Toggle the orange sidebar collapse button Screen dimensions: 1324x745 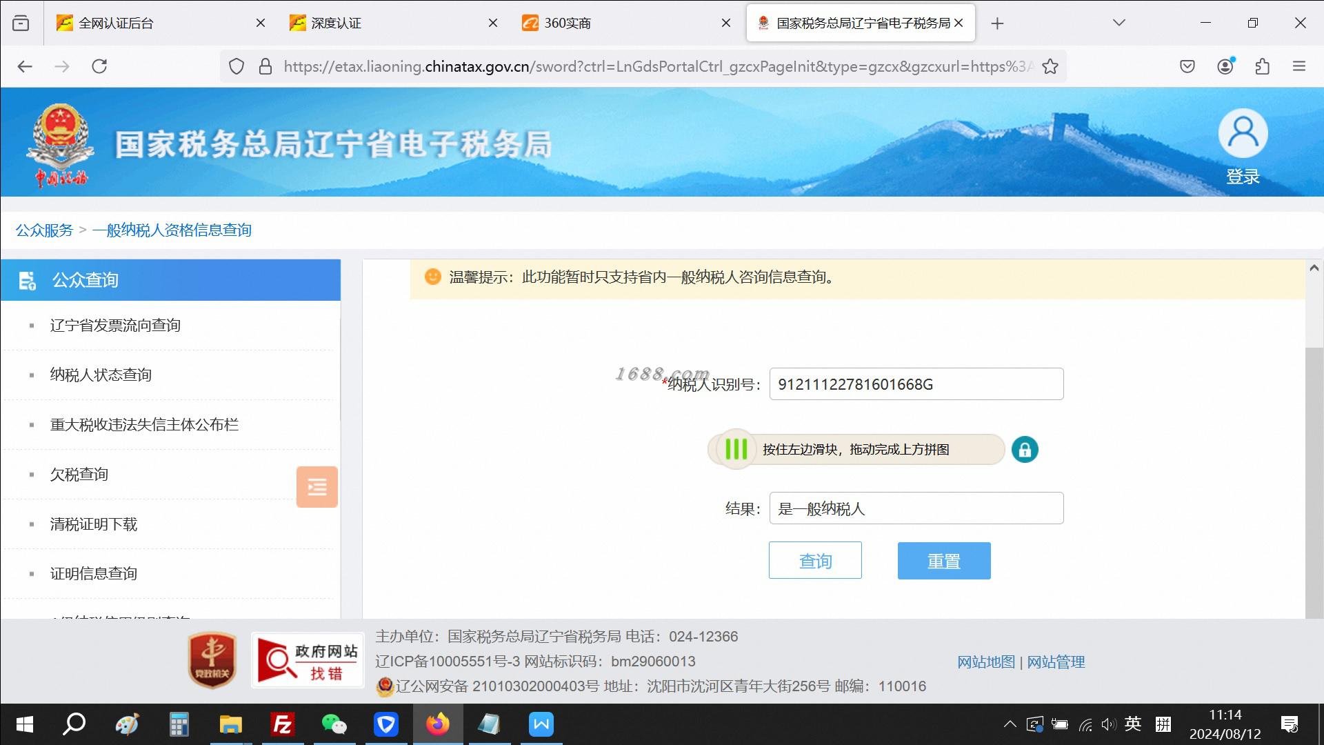click(x=317, y=487)
